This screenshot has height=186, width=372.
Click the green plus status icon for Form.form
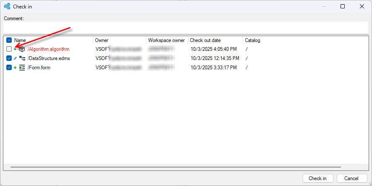click(x=15, y=68)
